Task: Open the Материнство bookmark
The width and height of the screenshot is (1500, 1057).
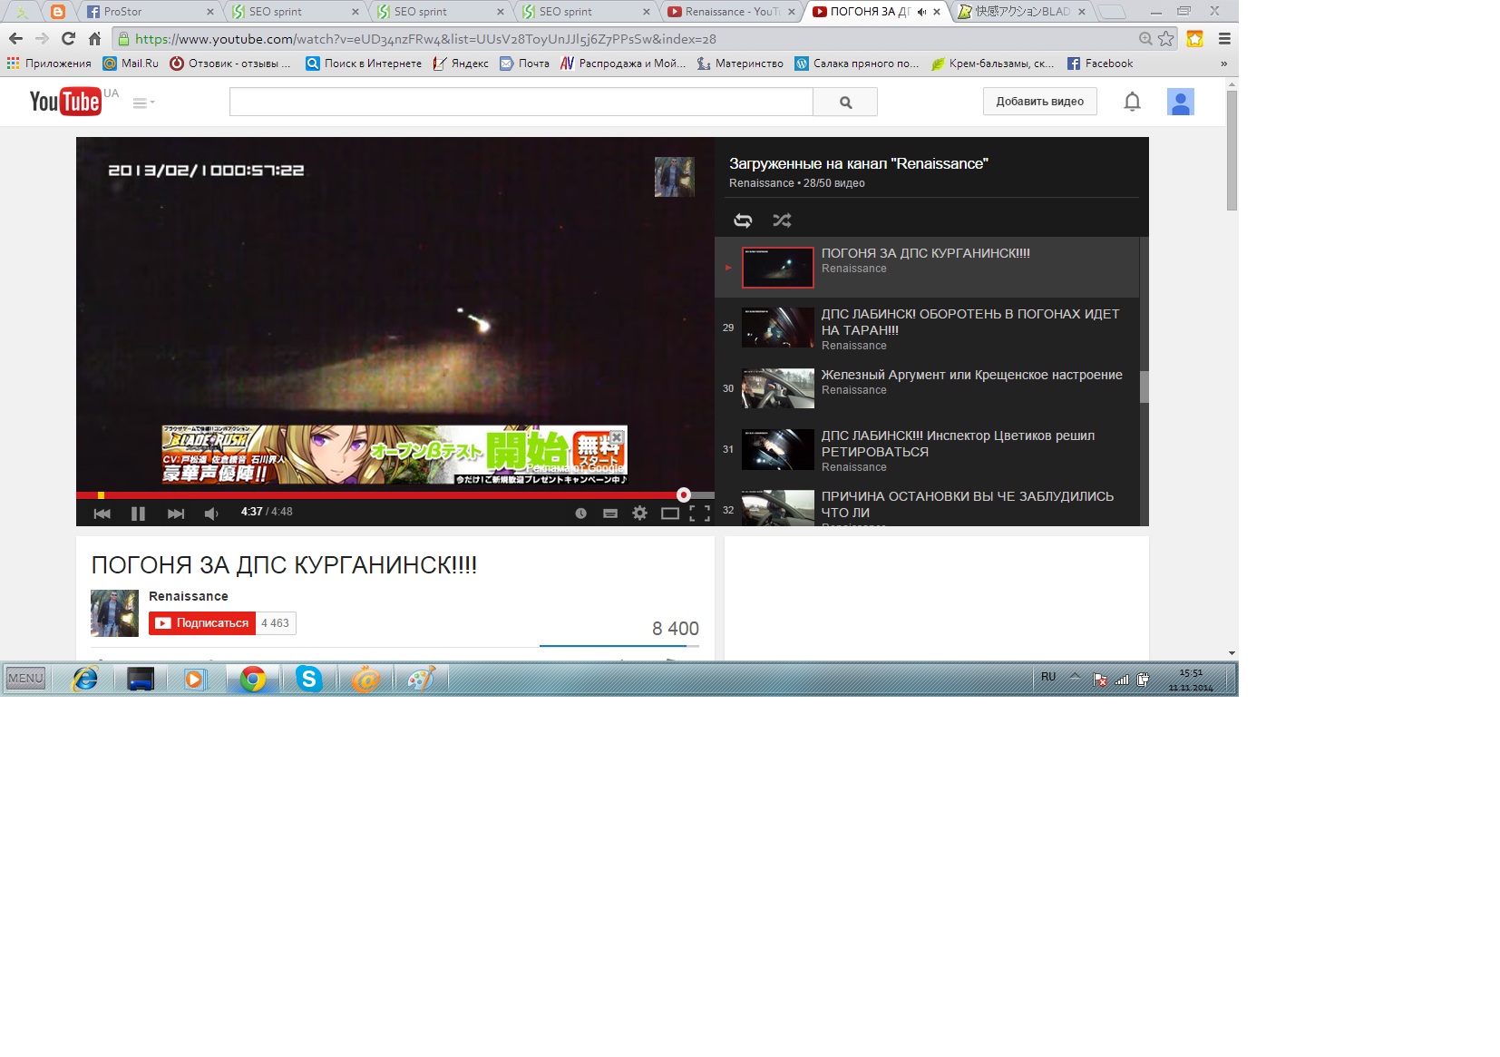Action: [740, 64]
